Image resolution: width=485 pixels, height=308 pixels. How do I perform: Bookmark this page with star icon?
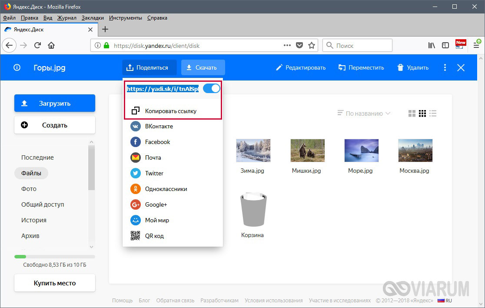(312, 46)
